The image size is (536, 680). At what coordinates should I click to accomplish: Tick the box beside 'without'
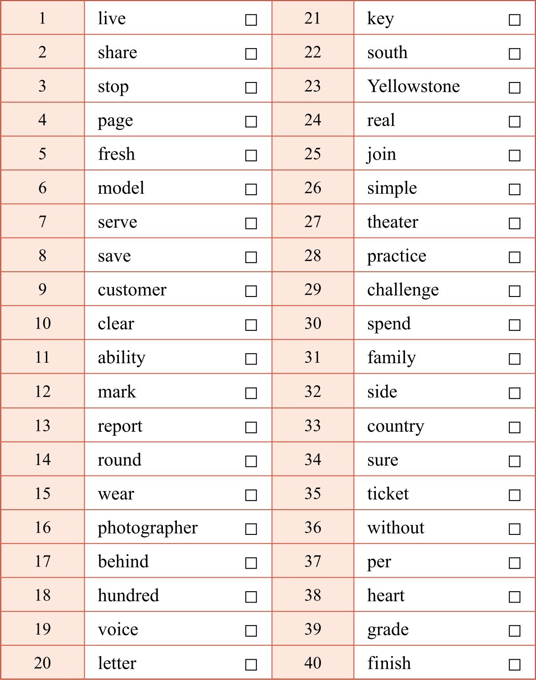(514, 529)
